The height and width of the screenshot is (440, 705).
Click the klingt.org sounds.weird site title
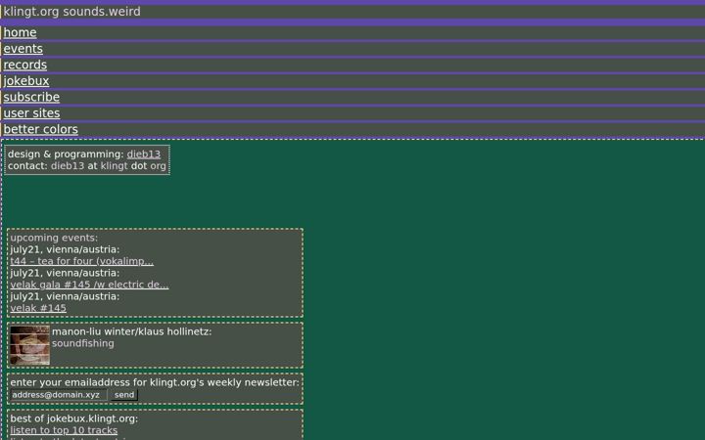[71, 12]
